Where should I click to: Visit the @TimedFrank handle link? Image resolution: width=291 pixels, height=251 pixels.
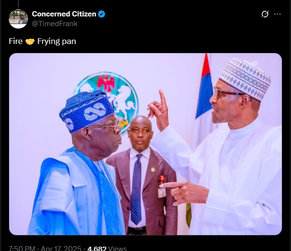coord(55,24)
